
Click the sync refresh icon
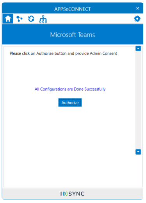pos(31,19)
